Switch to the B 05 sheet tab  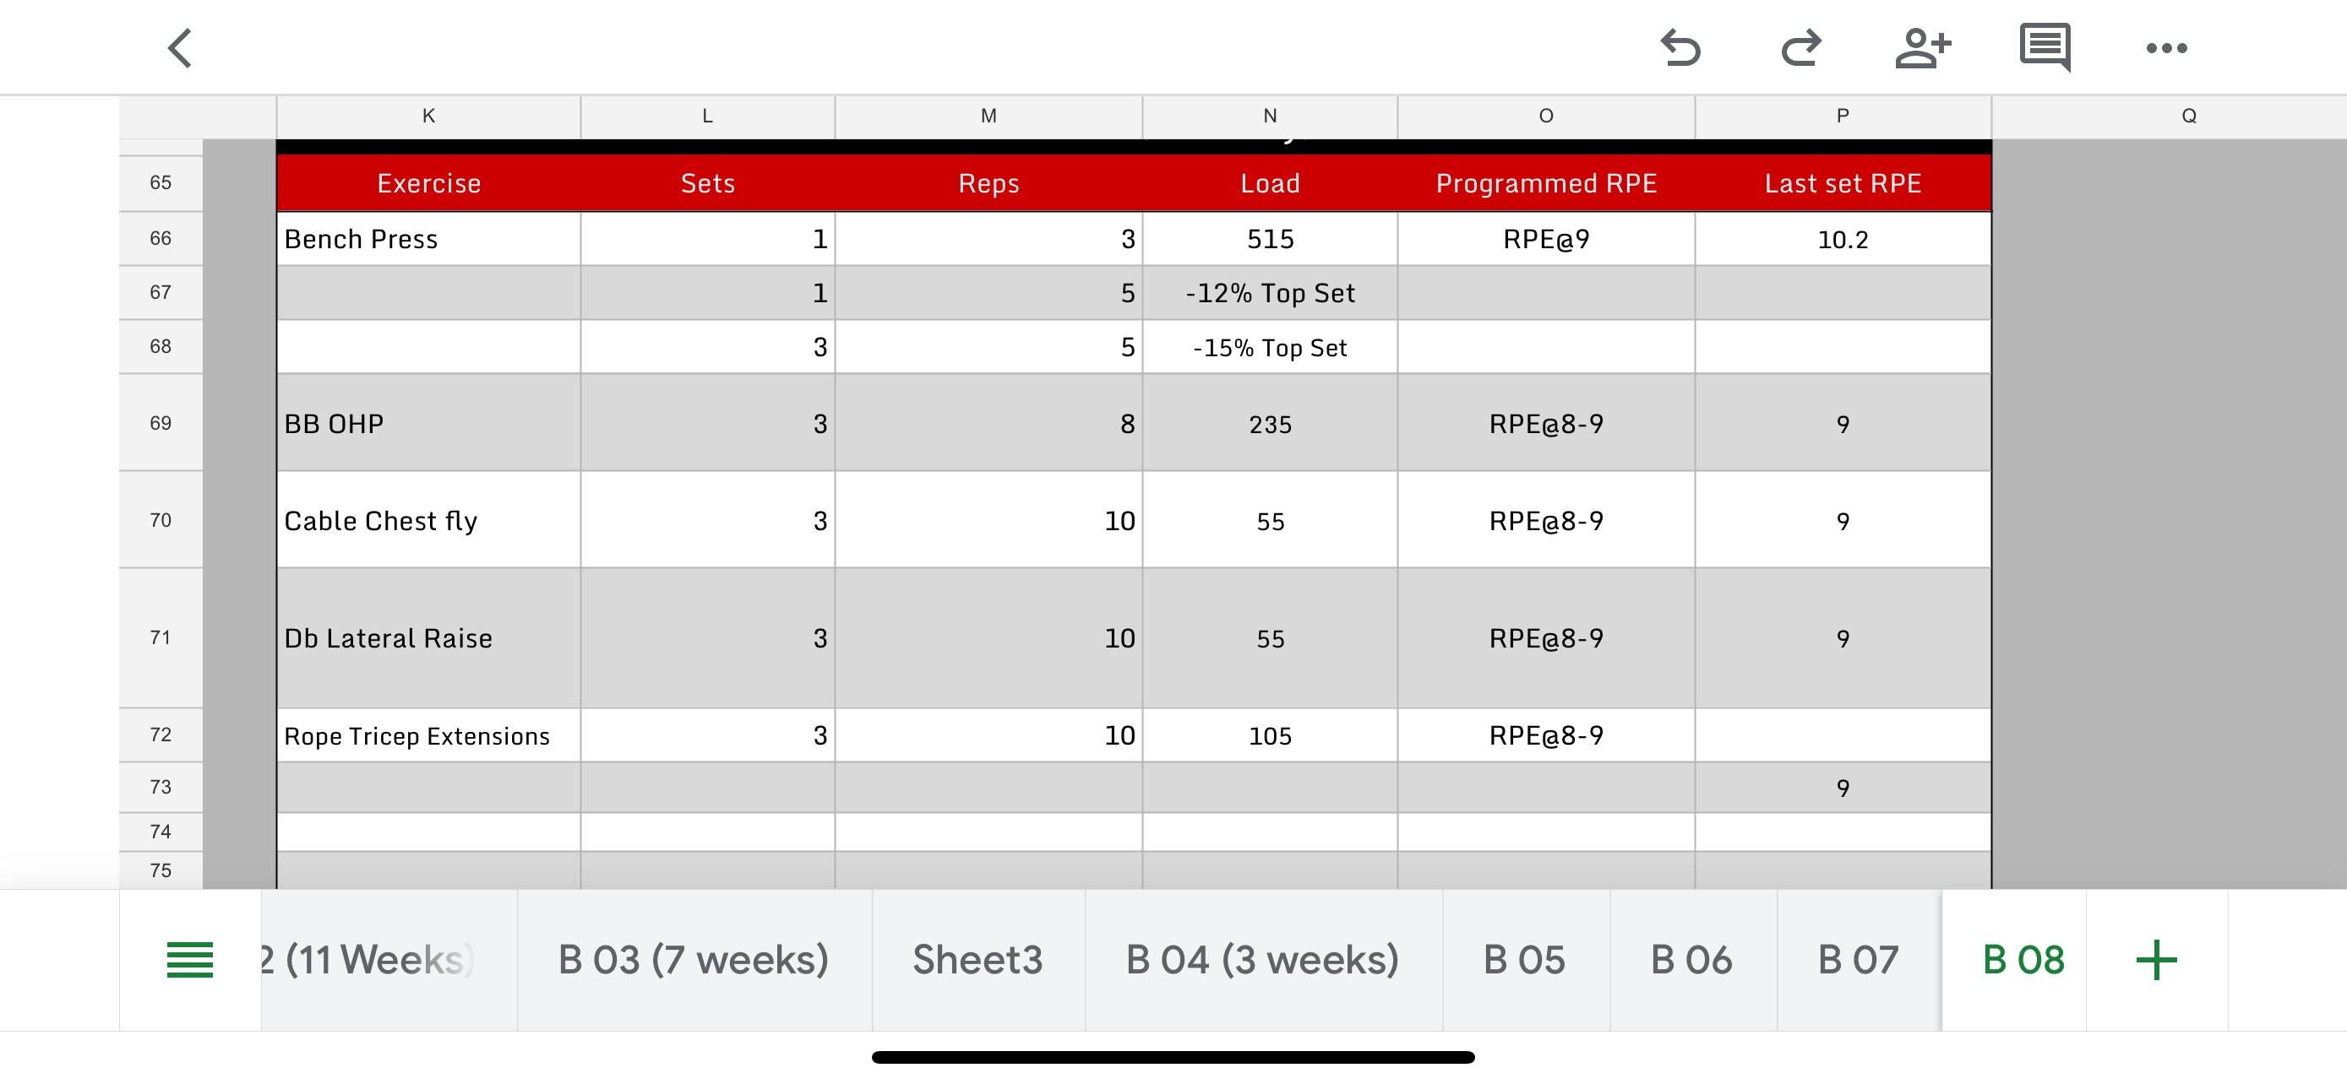[x=1524, y=959]
